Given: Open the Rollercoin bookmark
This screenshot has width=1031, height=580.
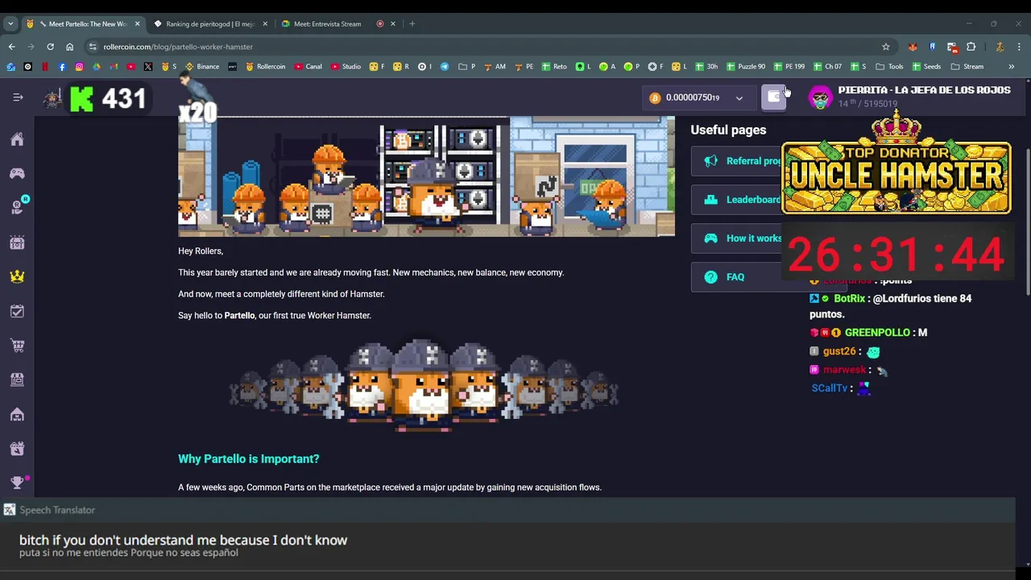Looking at the screenshot, I should point(265,67).
